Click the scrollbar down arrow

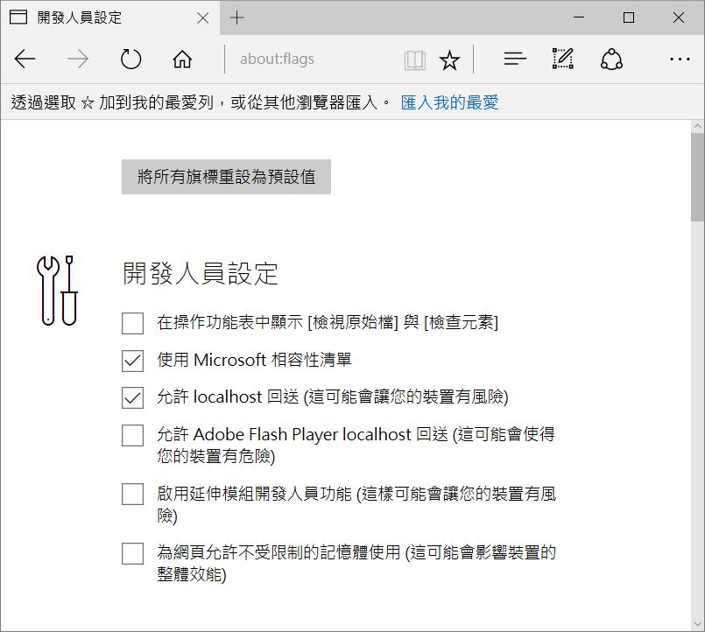[698, 624]
